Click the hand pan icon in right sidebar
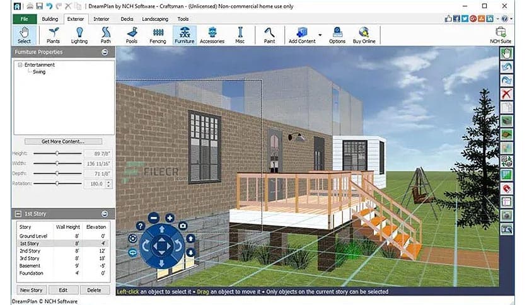527x305 pixels. [506, 53]
